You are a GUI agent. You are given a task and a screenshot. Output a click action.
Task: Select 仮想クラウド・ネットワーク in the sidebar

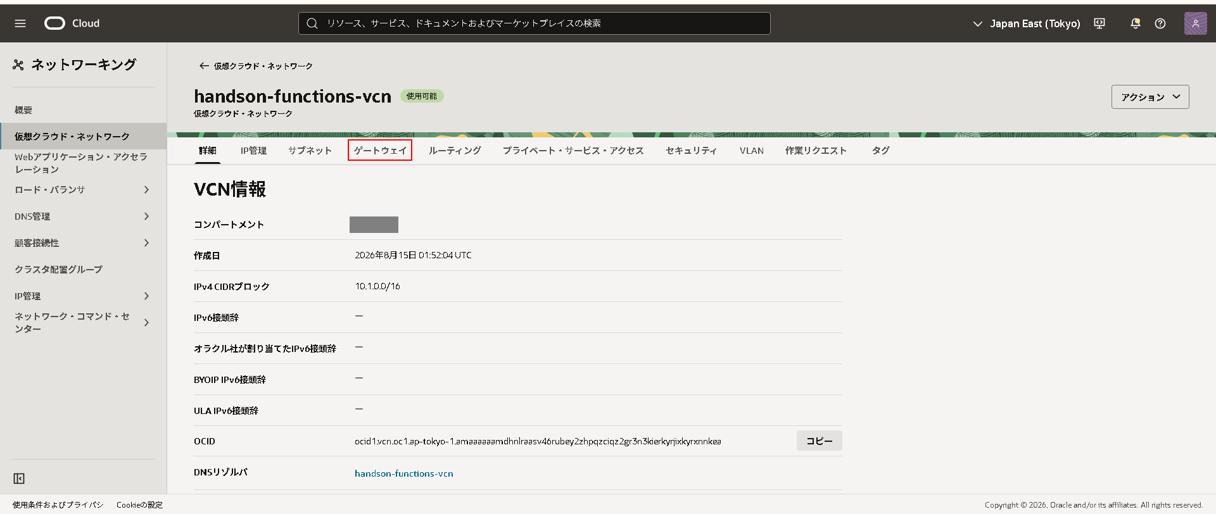(83, 136)
